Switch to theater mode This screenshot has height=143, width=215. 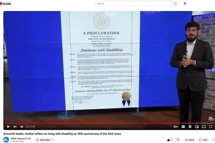[x=204, y=127]
